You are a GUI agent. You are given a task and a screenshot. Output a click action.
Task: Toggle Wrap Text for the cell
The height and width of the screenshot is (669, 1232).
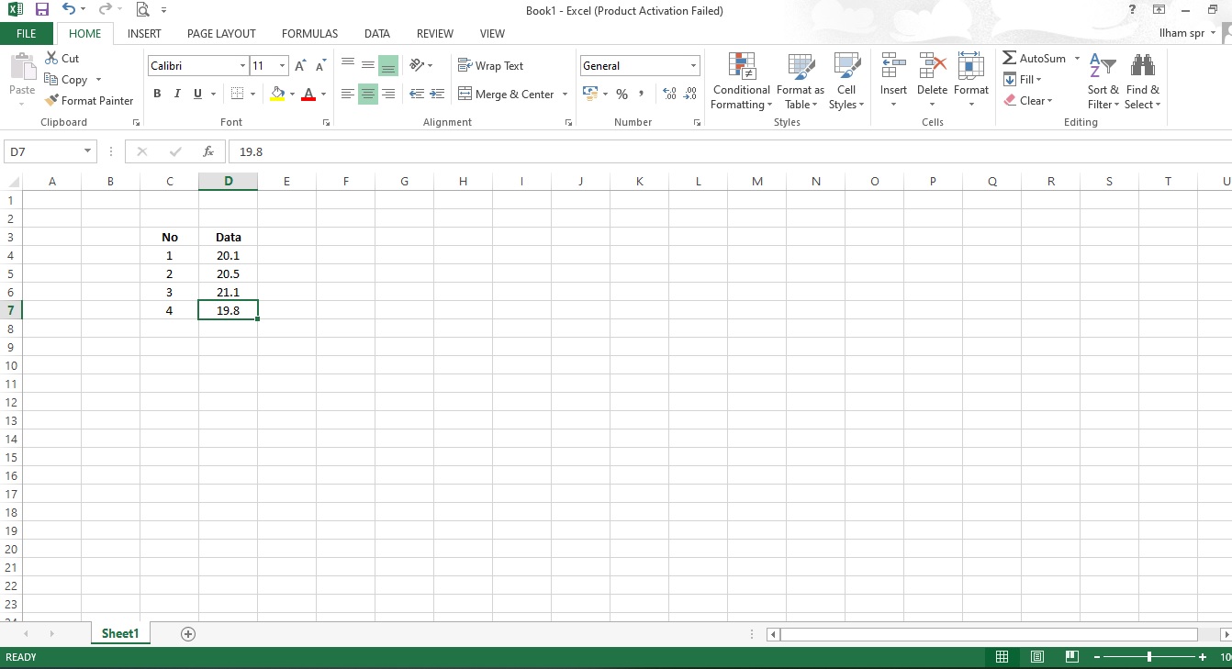pos(491,65)
